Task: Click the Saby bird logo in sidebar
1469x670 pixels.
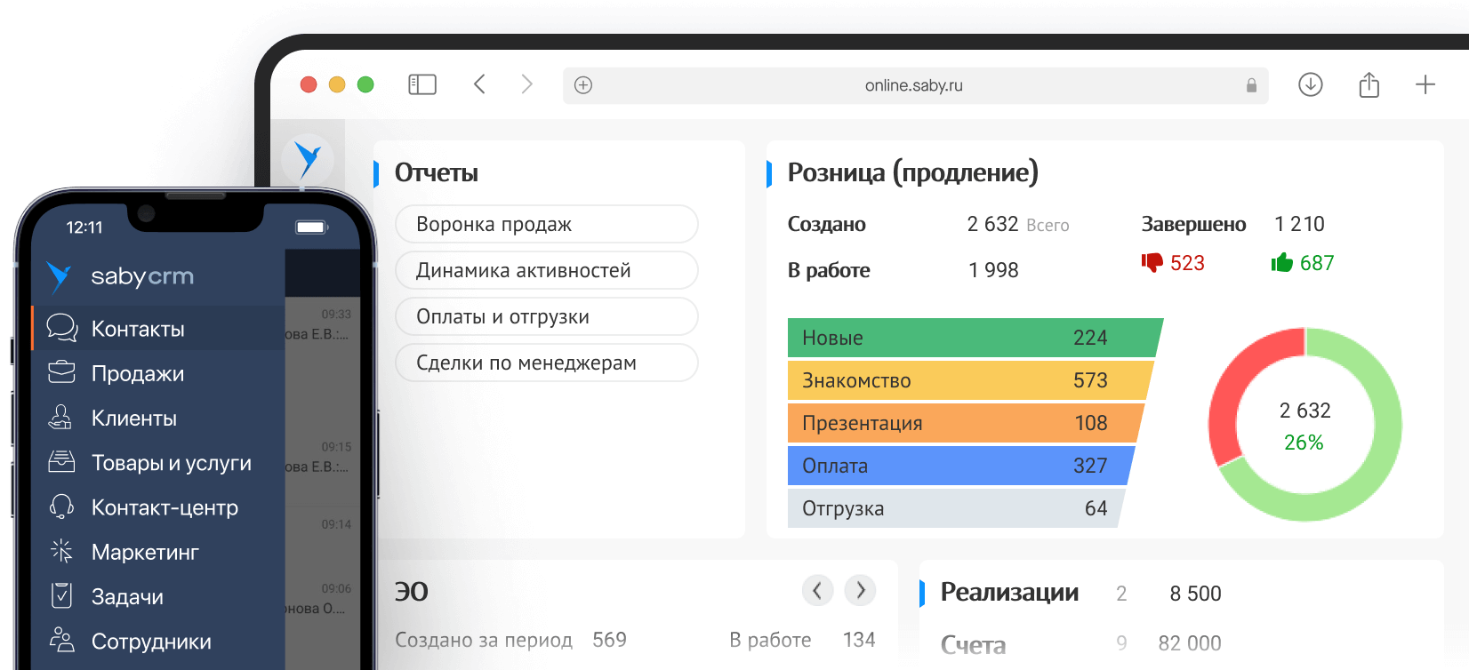Action: tap(308, 159)
